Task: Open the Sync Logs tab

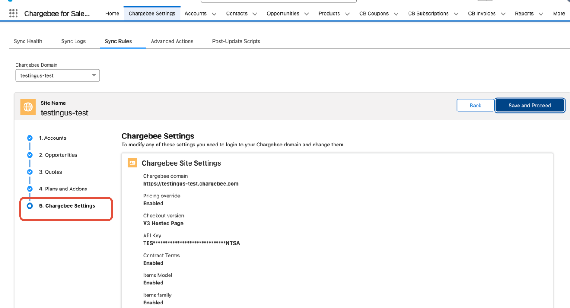Action: point(73,41)
